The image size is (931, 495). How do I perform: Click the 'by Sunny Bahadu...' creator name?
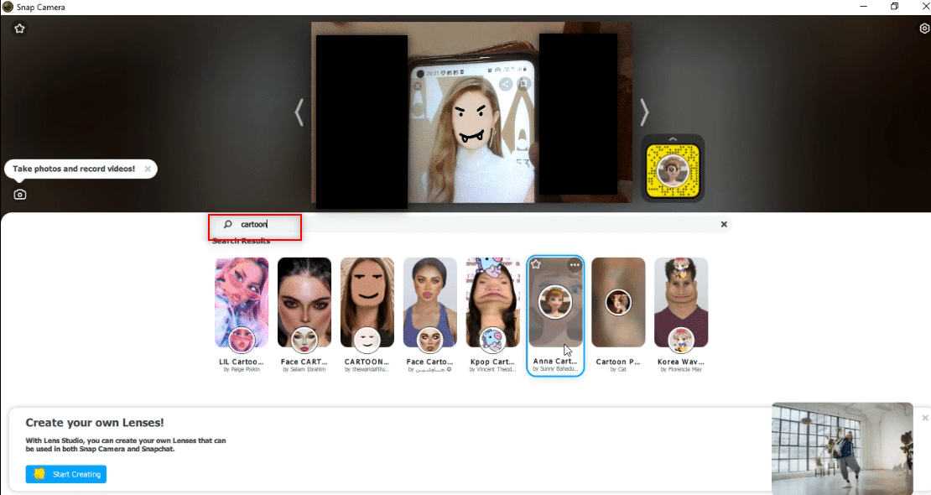[555, 369]
